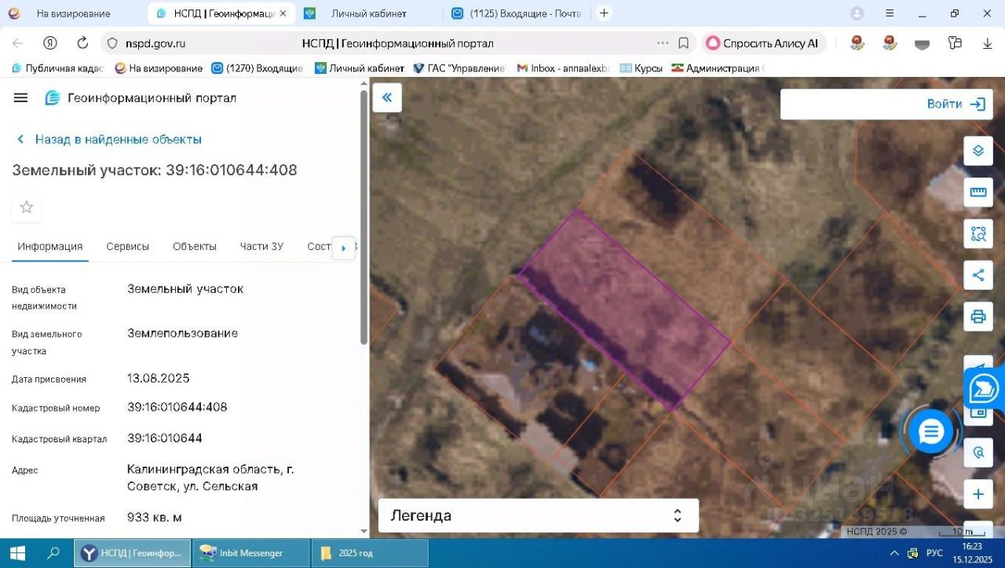Open the map layers tool
The width and height of the screenshot is (1005, 568).
978,151
